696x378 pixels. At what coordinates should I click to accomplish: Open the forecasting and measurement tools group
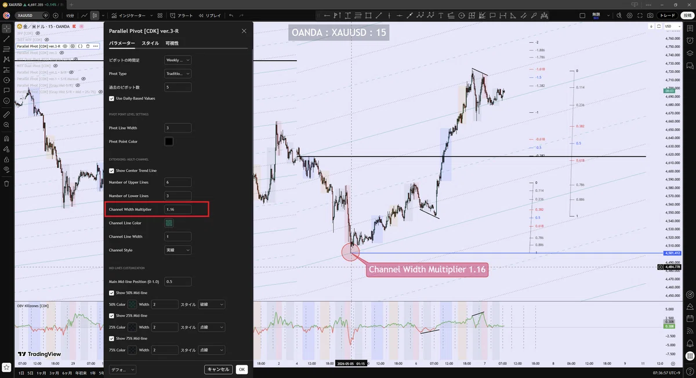pos(6,69)
